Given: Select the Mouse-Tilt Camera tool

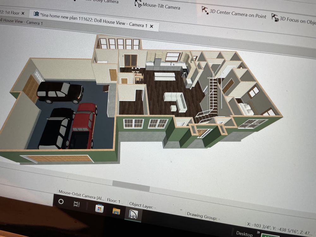Looking at the screenshot, I should pos(161,6).
